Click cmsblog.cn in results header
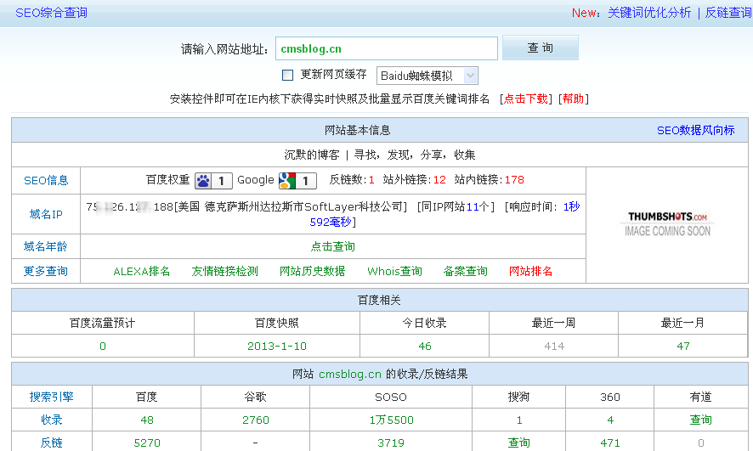This screenshot has height=451, width=753. [350, 375]
